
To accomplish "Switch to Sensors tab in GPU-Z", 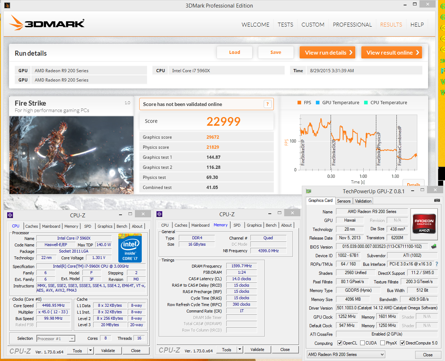I will pyautogui.click(x=344, y=201).
